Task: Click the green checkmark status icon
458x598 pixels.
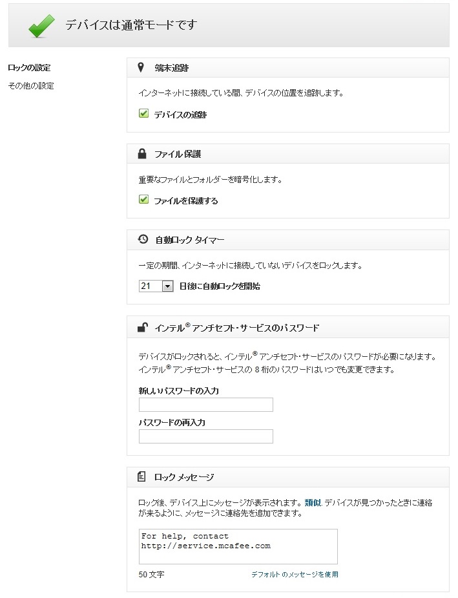Action: (41, 25)
